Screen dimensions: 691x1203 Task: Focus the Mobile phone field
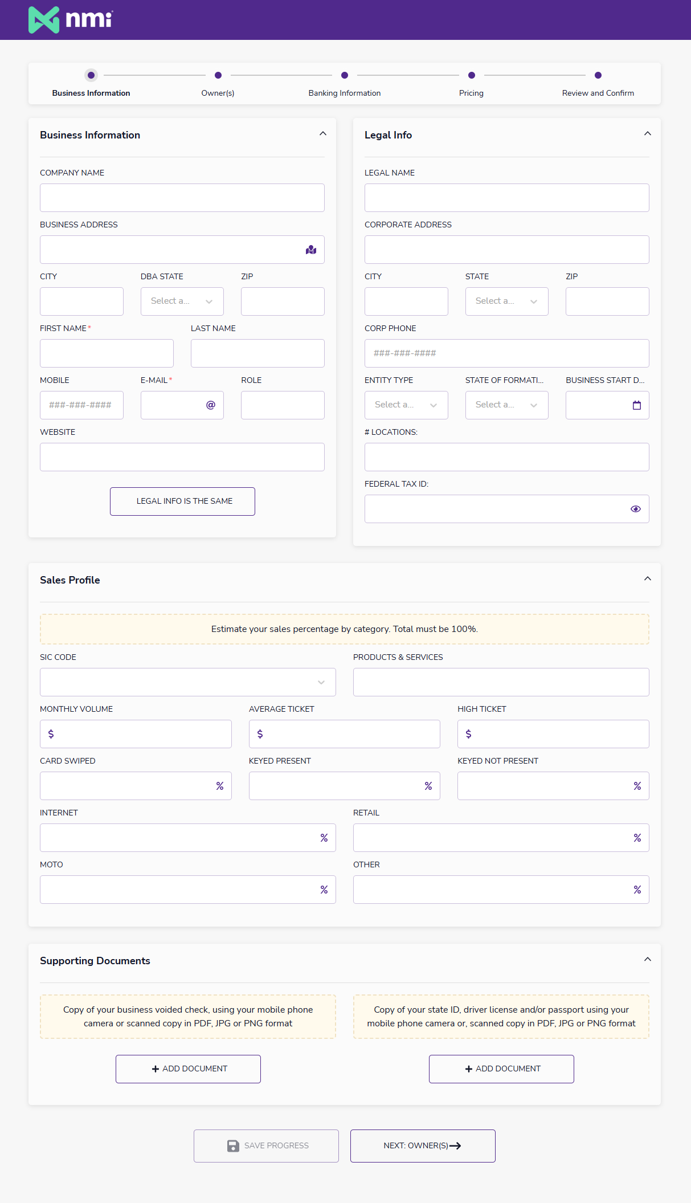tap(81, 405)
